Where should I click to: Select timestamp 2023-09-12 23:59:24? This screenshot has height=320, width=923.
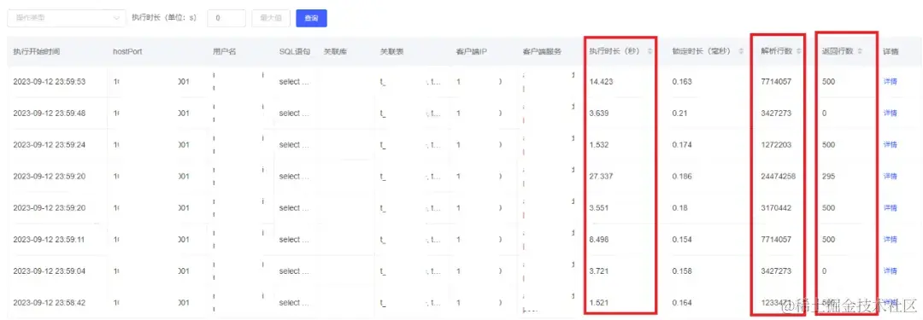(x=50, y=145)
